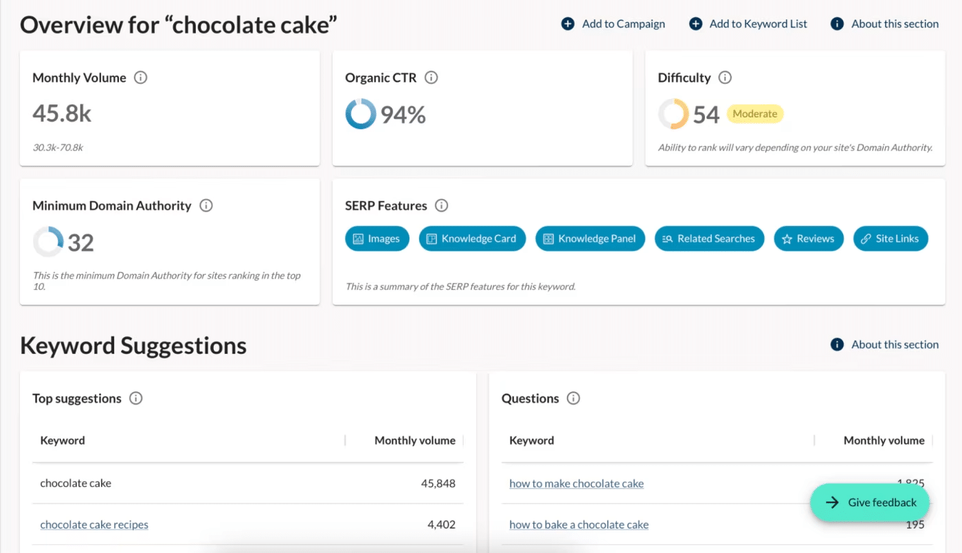The image size is (962, 553).
Task: Click info icon beside Minimum Domain Authority
Action: pyautogui.click(x=206, y=205)
